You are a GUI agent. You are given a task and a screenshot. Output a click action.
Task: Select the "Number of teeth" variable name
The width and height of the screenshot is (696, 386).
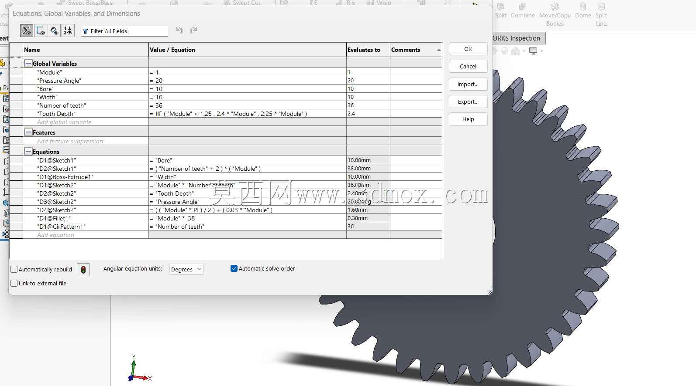(62, 105)
